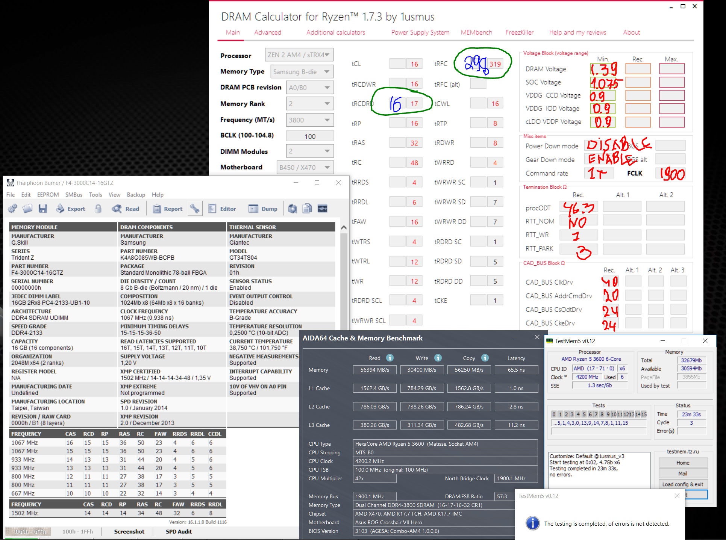Click the BCLK input field showing 100
Screen dimensions: 726x540
[310, 136]
